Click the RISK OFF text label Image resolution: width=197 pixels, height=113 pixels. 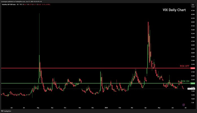(x=184, y=66)
